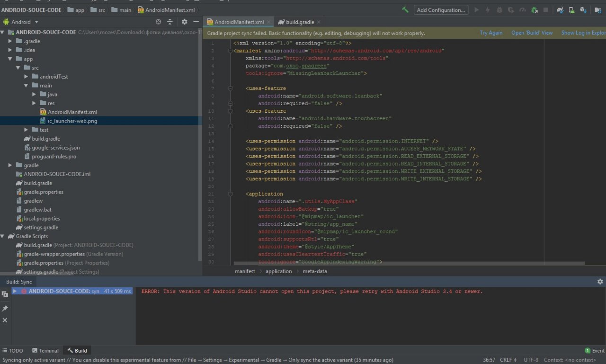Expand the java folder
Screen dimensions: 606x364
pyautogui.click(x=34, y=95)
